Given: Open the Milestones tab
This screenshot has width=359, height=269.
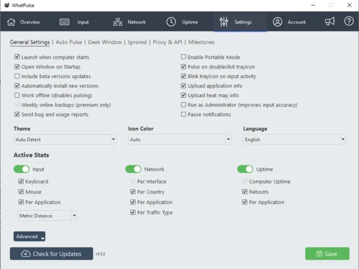Looking at the screenshot, I should click(x=201, y=42).
